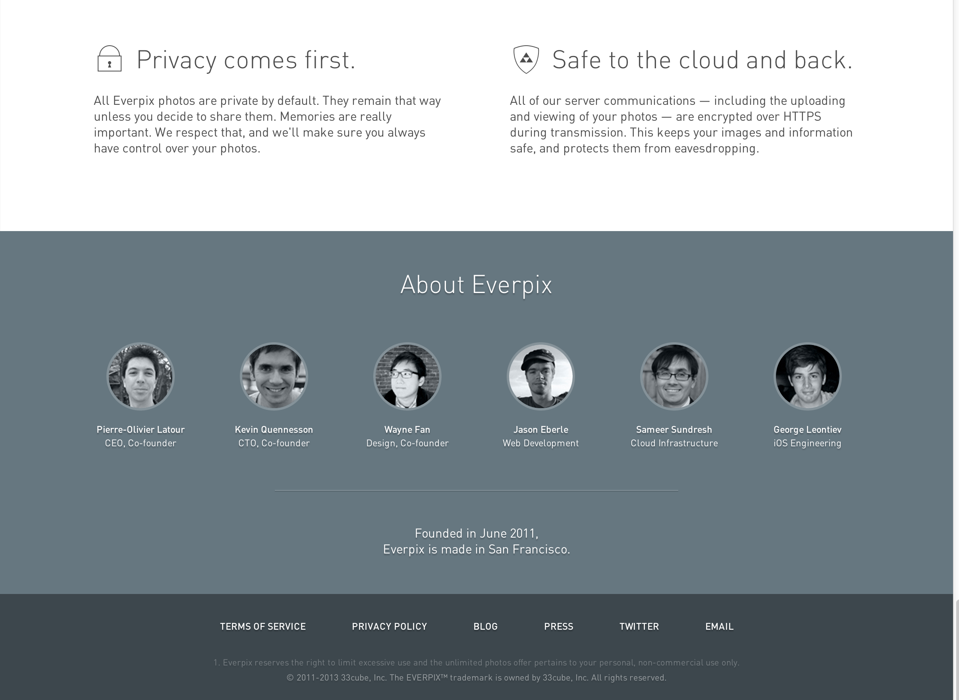Click the iOS Engineering member's photo
Screen dimensions: 959x700
pos(807,376)
